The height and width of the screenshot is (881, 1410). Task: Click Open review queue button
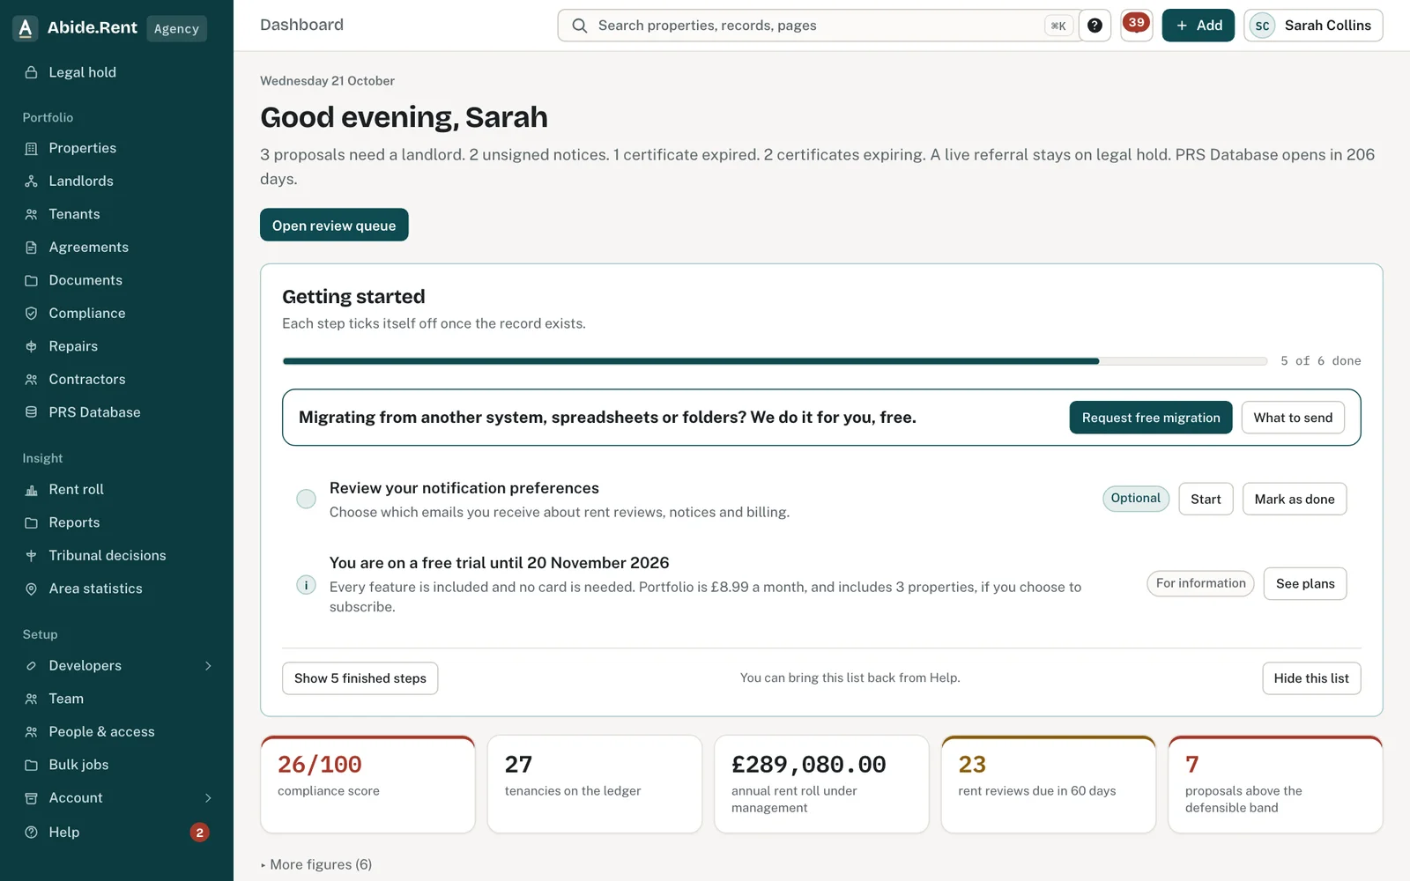tap(334, 225)
